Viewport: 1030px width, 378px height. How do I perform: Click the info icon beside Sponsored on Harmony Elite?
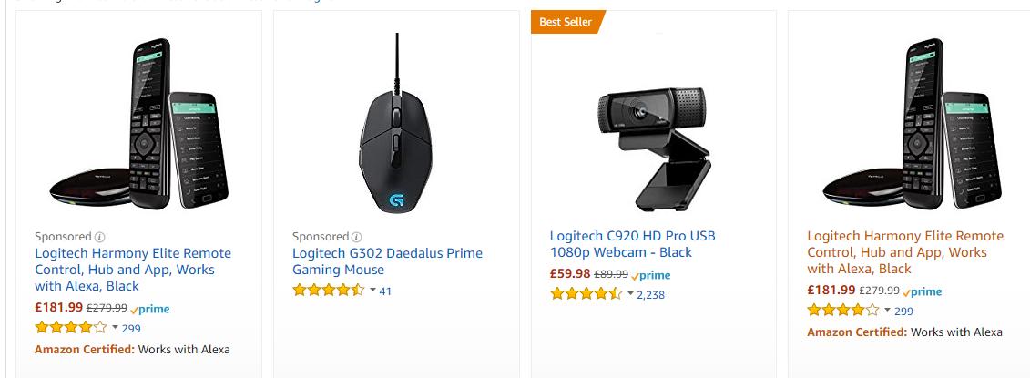click(100, 236)
